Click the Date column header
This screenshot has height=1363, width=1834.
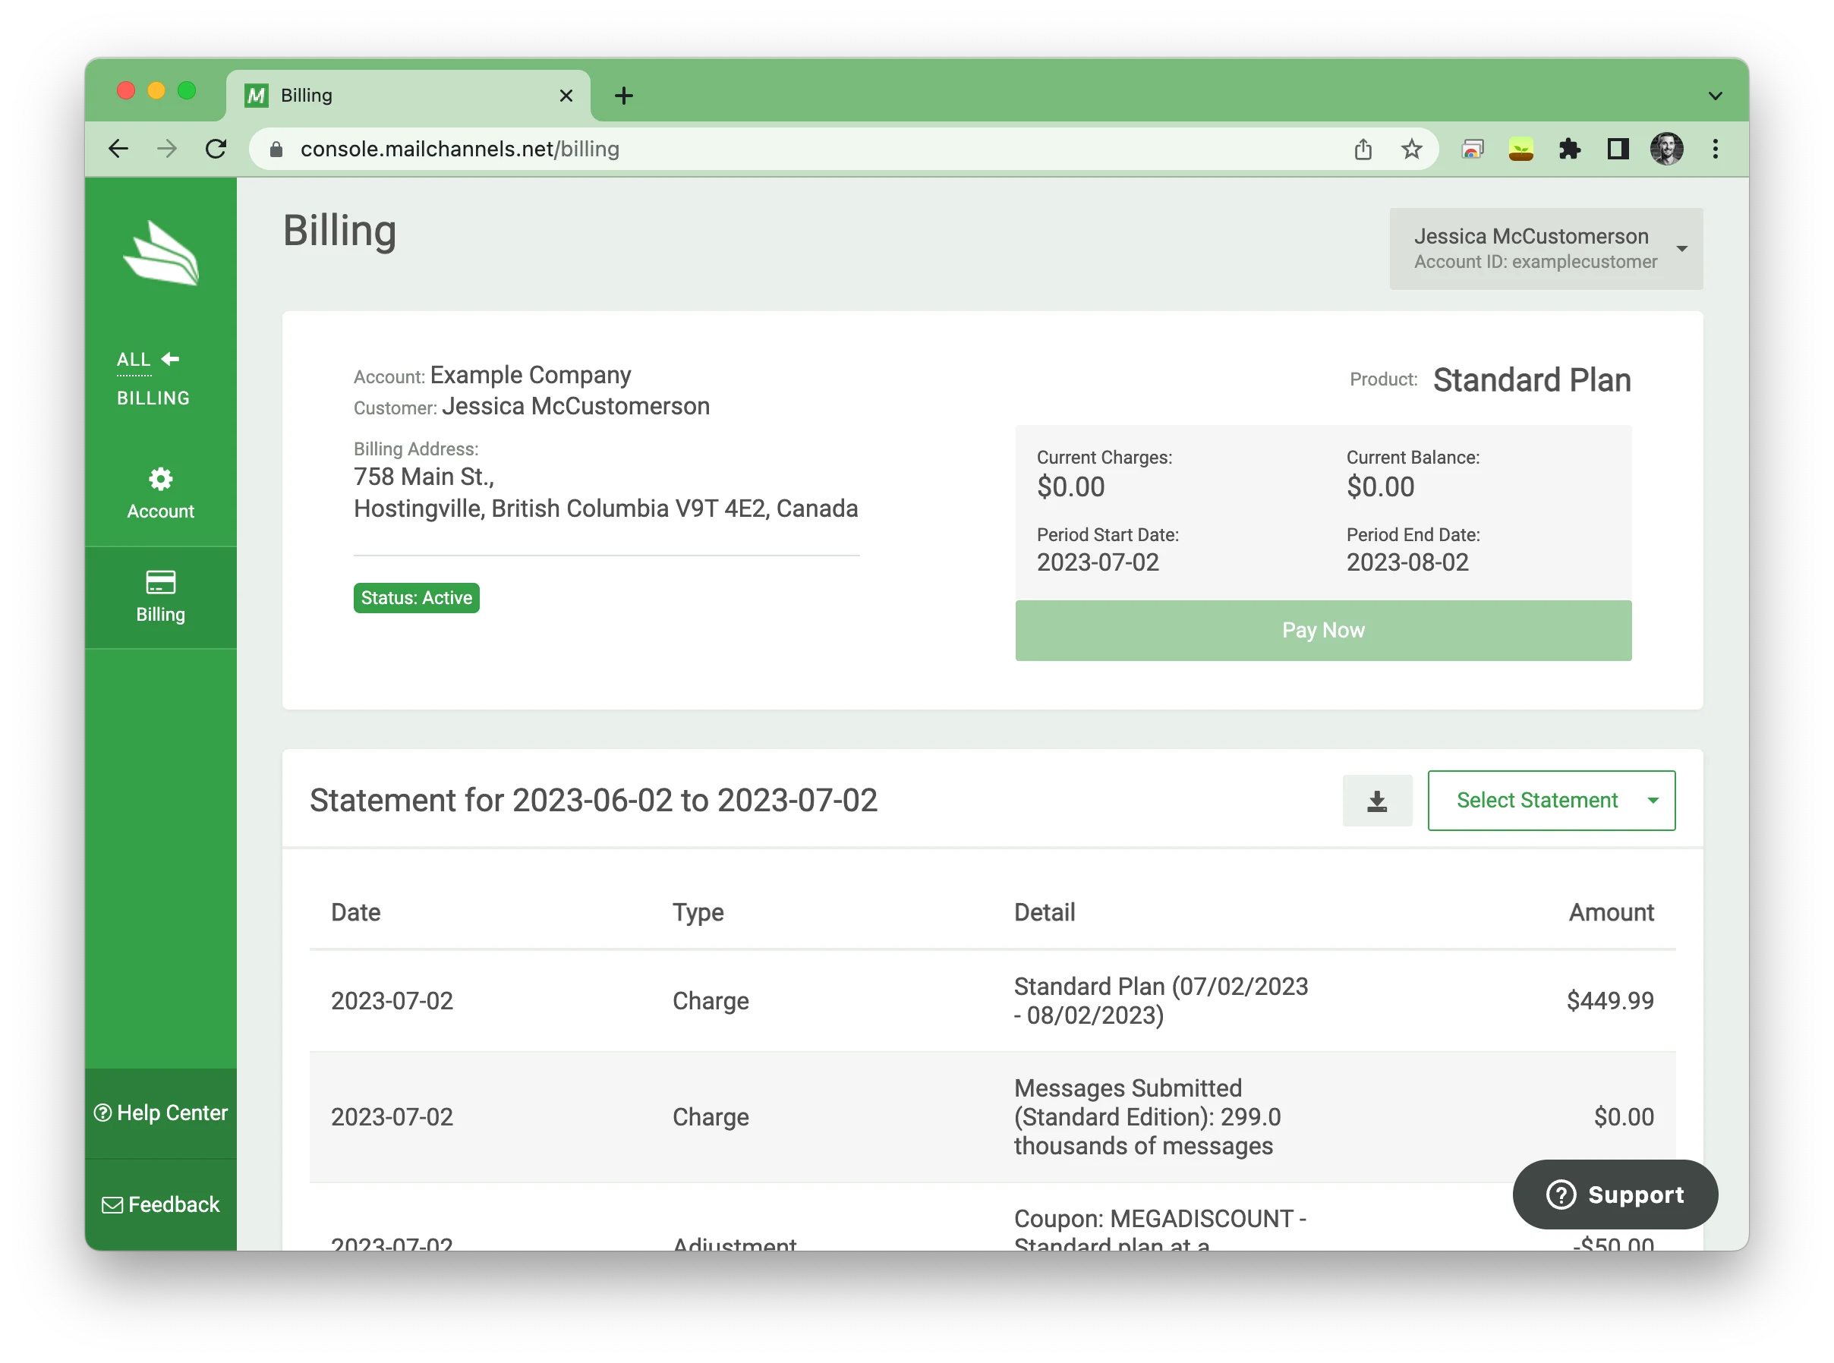pos(355,911)
